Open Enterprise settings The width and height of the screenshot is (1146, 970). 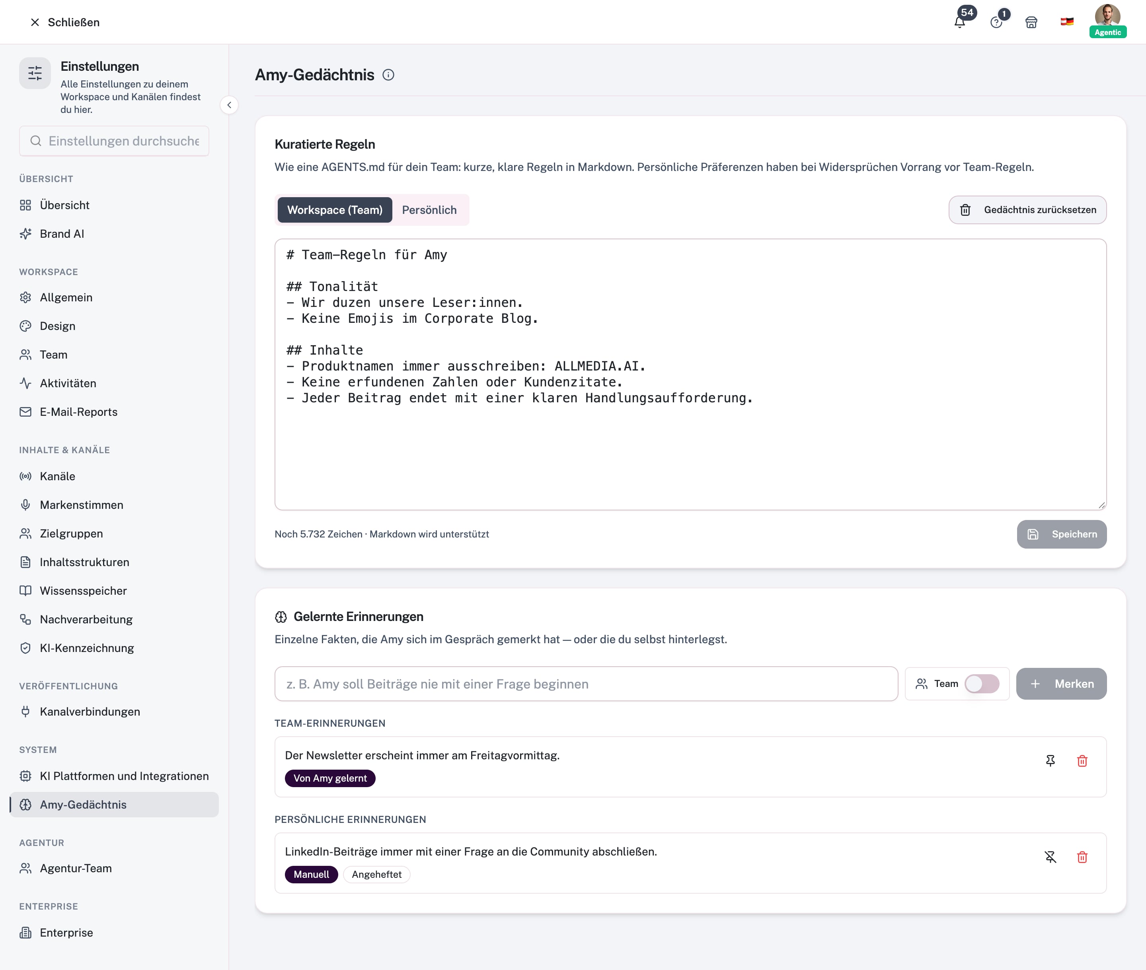coord(114,933)
